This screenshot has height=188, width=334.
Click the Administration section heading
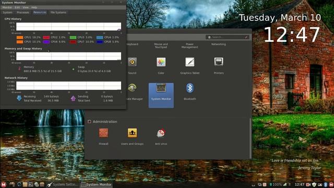105,122
